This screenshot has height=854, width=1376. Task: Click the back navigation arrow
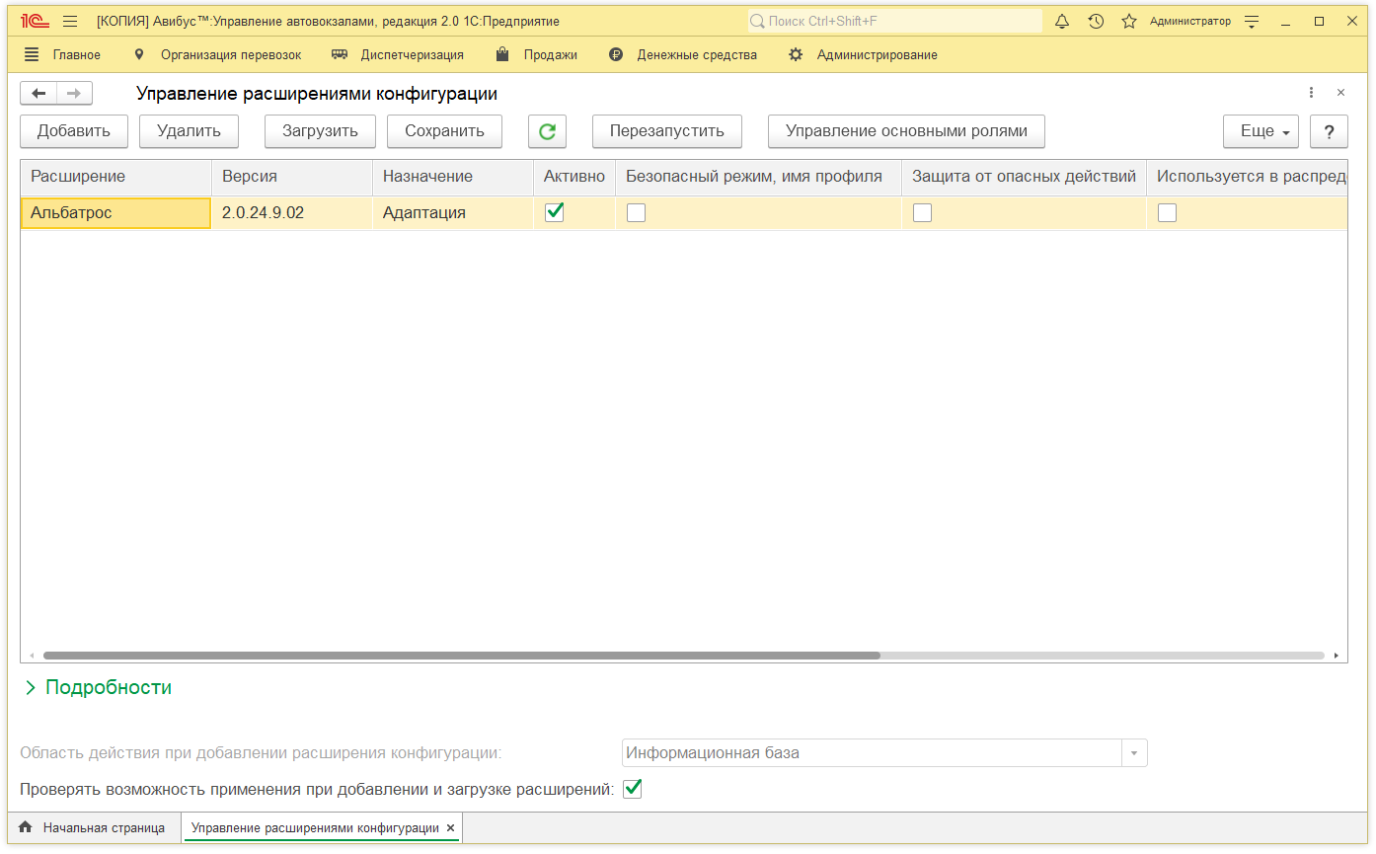click(x=38, y=94)
